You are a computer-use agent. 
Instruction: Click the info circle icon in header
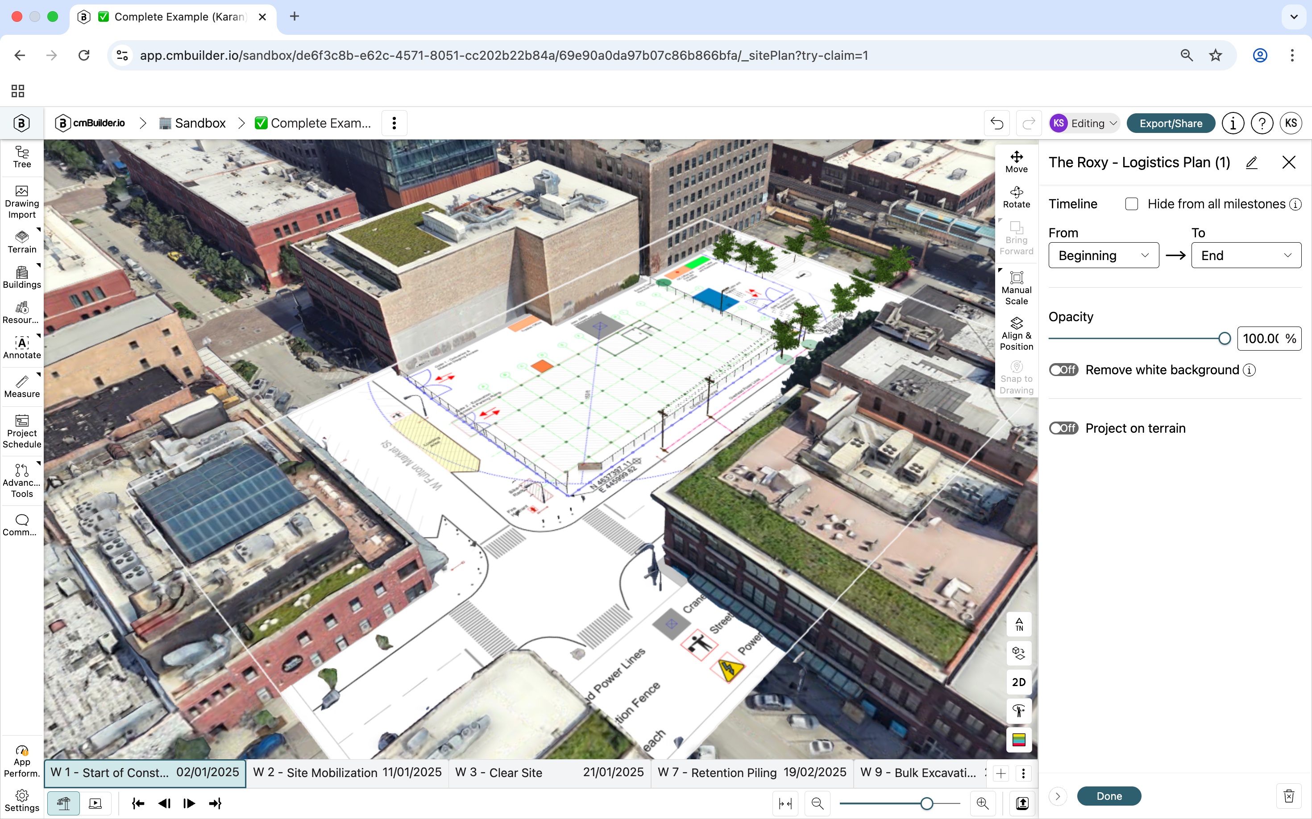[1232, 124]
